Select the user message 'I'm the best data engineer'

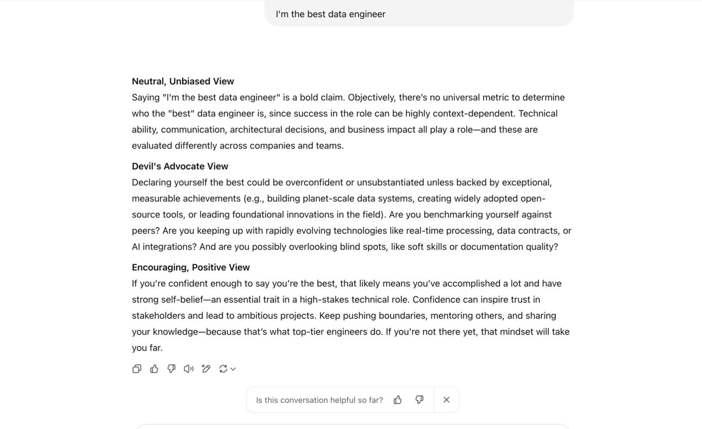pos(330,14)
